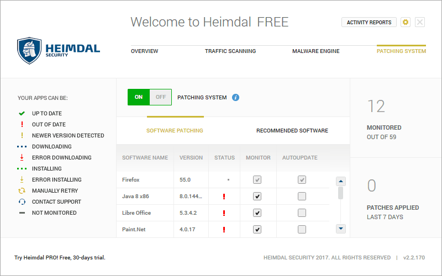Switch to the Traffic Scanning tab
442x276 pixels.
pos(230,51)
